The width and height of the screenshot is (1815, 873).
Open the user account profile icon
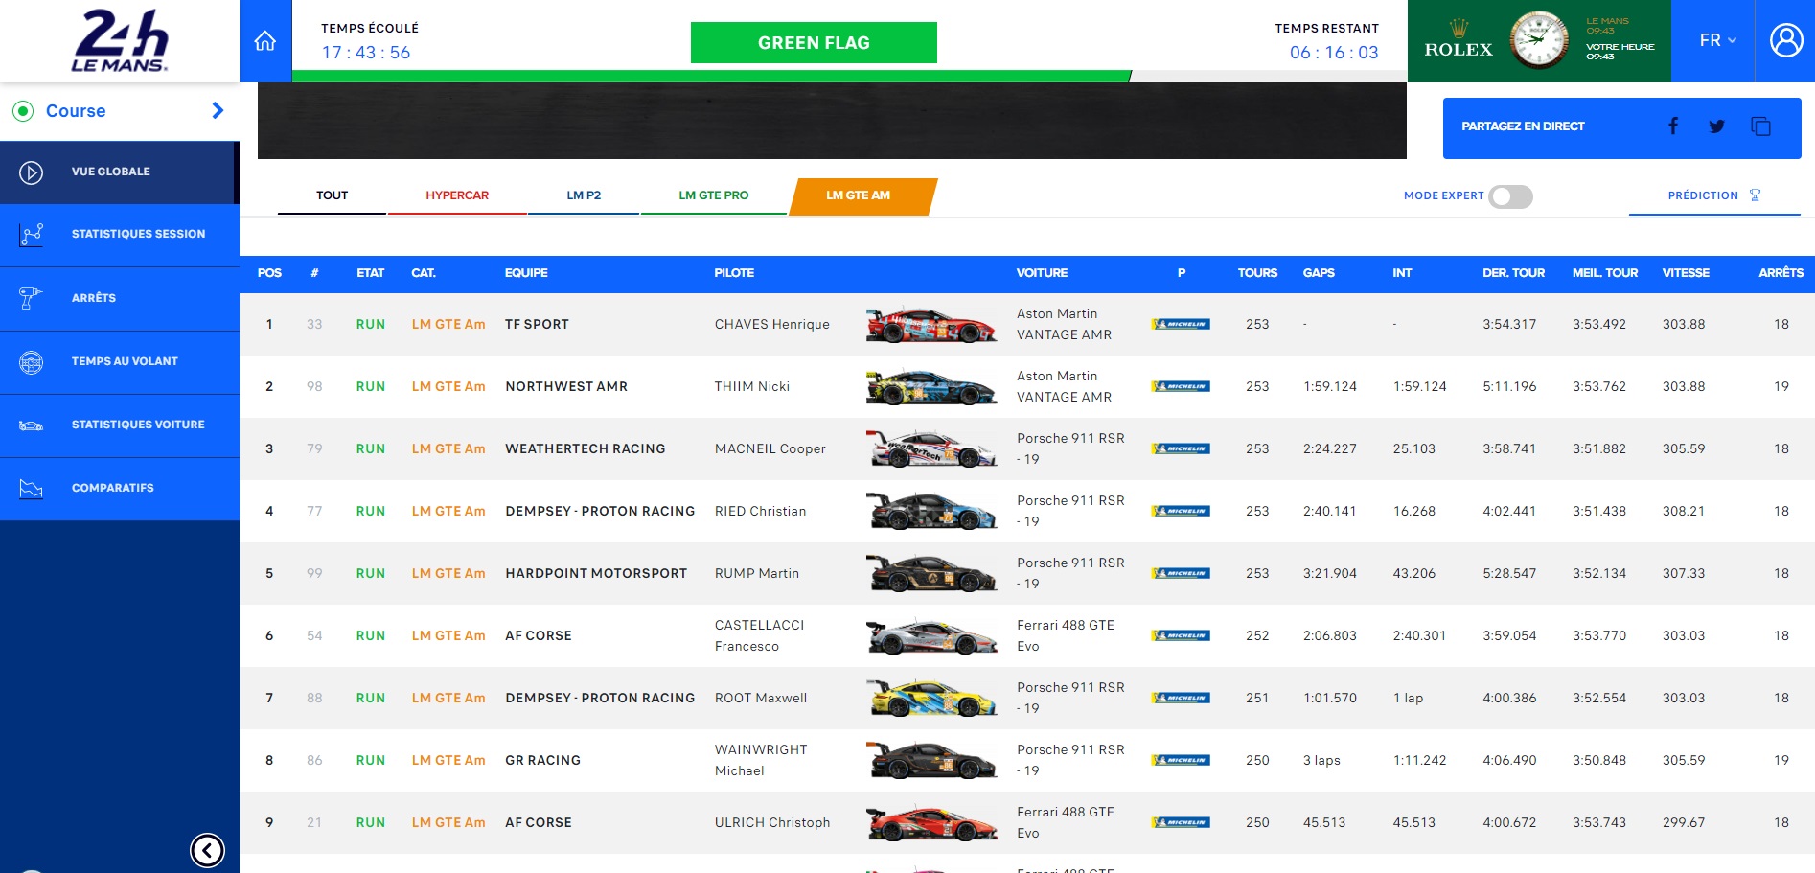click(1785, 40)
